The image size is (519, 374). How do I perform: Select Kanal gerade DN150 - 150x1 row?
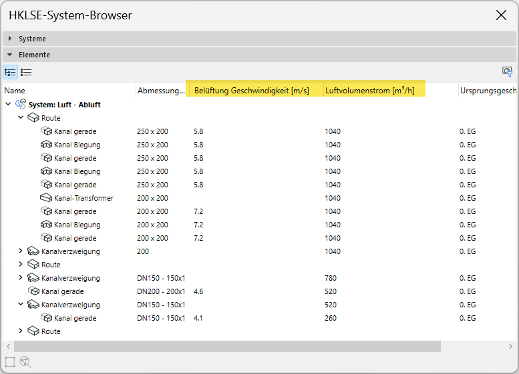pyautogui.click(x=260, y=318)
